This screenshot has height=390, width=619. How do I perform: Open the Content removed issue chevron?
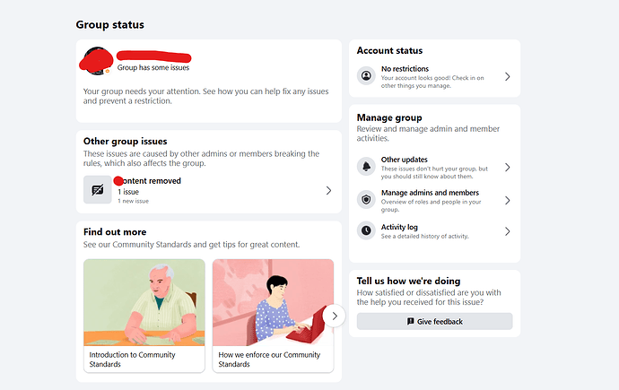click(x=328, y=191)
